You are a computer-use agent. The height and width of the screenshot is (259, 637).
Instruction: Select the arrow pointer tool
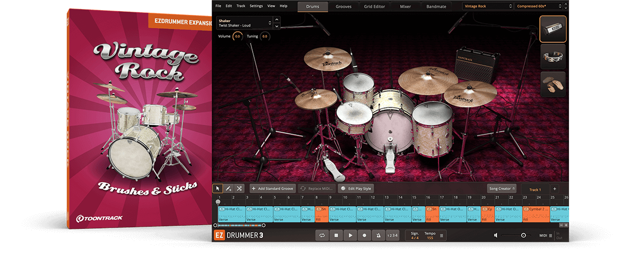pos(218,188)
